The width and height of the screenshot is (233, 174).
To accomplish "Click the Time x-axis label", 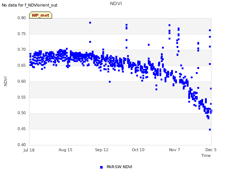I will coord(206,156).
